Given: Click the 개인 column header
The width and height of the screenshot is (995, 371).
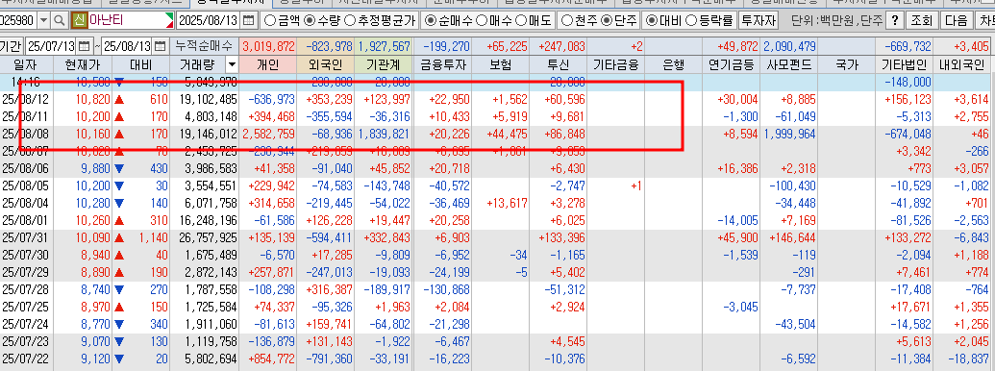Looking at the screenshot, I should coord(268,64).
